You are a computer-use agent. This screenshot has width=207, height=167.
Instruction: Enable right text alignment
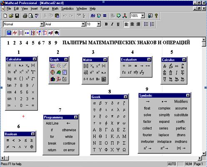click(138, 24)
